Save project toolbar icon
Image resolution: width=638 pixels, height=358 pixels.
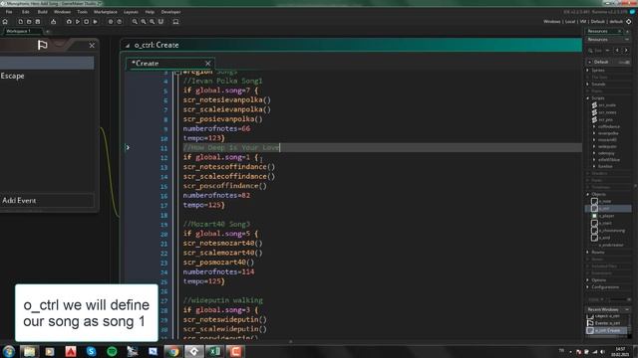pyautogui.click(x=38, y=22)
